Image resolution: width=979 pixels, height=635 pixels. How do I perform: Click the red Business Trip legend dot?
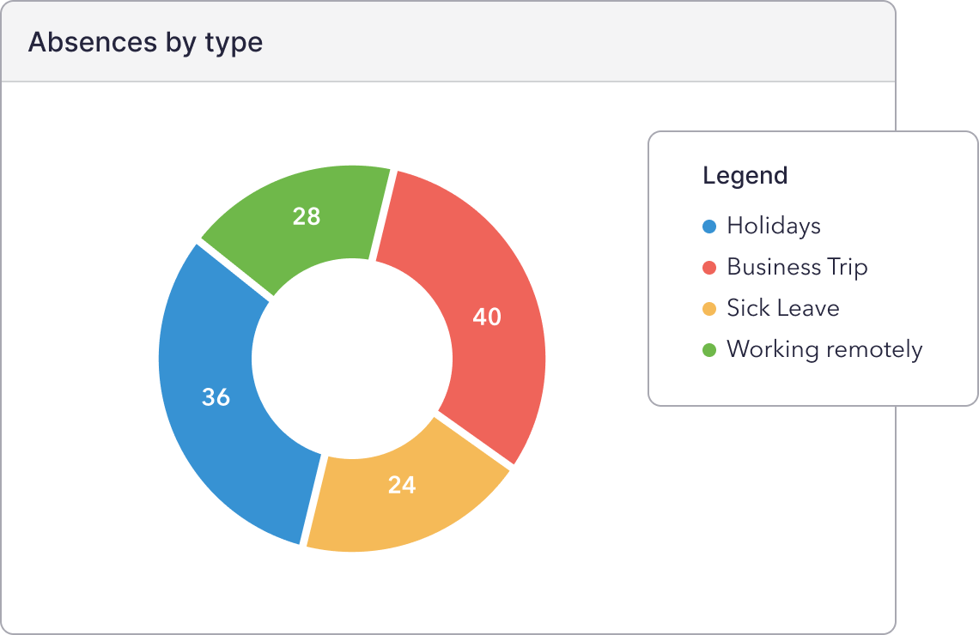click(x=709, y=268)
